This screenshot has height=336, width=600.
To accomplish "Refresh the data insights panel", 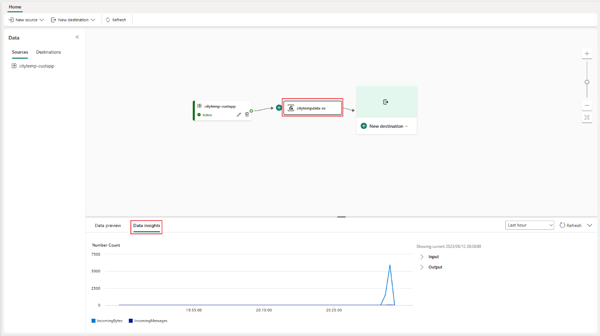I will pos(570,225).
